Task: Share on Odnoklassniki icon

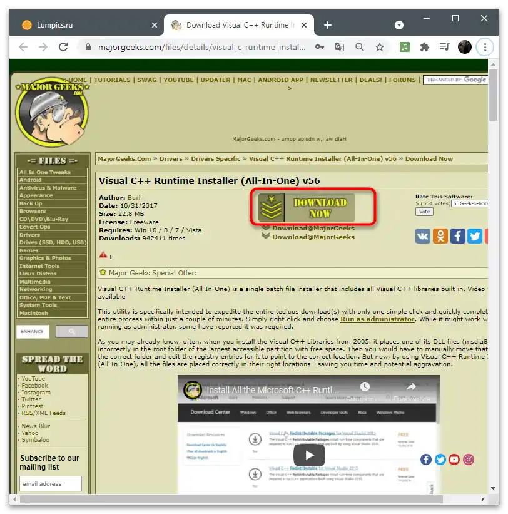Action: 440,236
